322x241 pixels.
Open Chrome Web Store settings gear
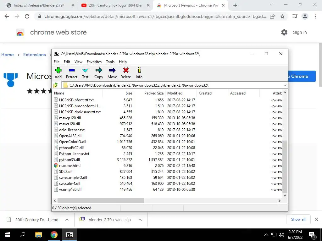(x=284, y=32)
